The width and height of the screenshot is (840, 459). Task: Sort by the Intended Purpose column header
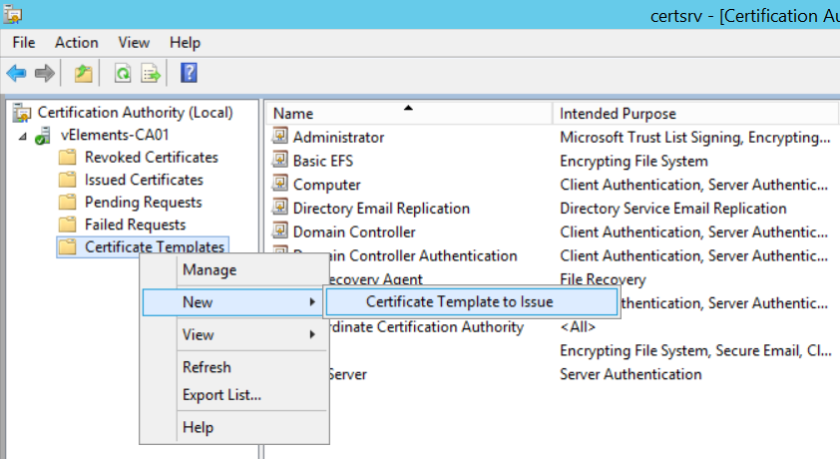point(694,114)
